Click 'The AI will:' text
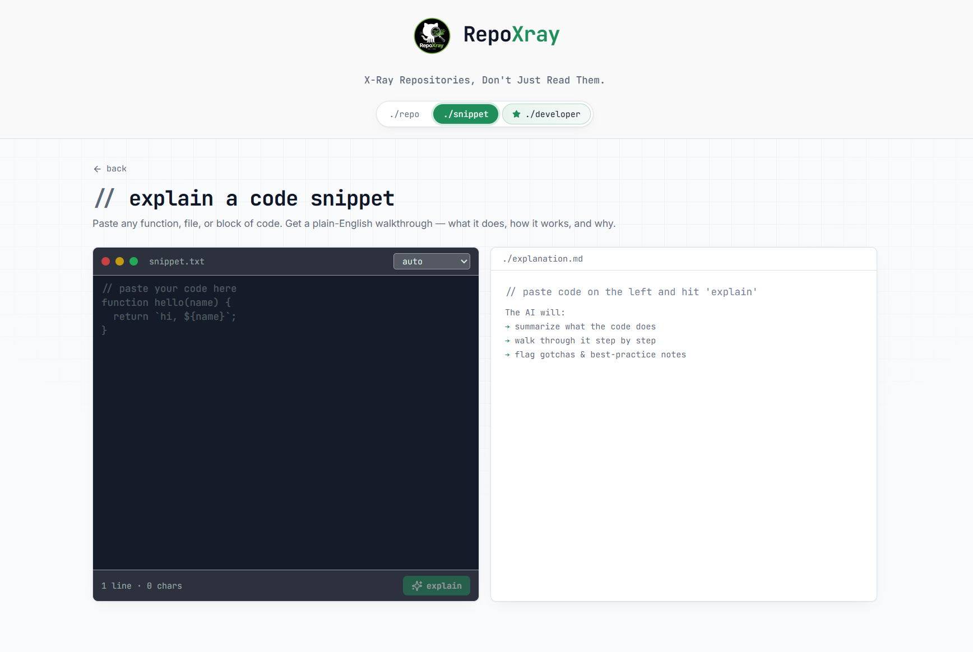Viewport: 973px width, 652px height. coord(535,313)
